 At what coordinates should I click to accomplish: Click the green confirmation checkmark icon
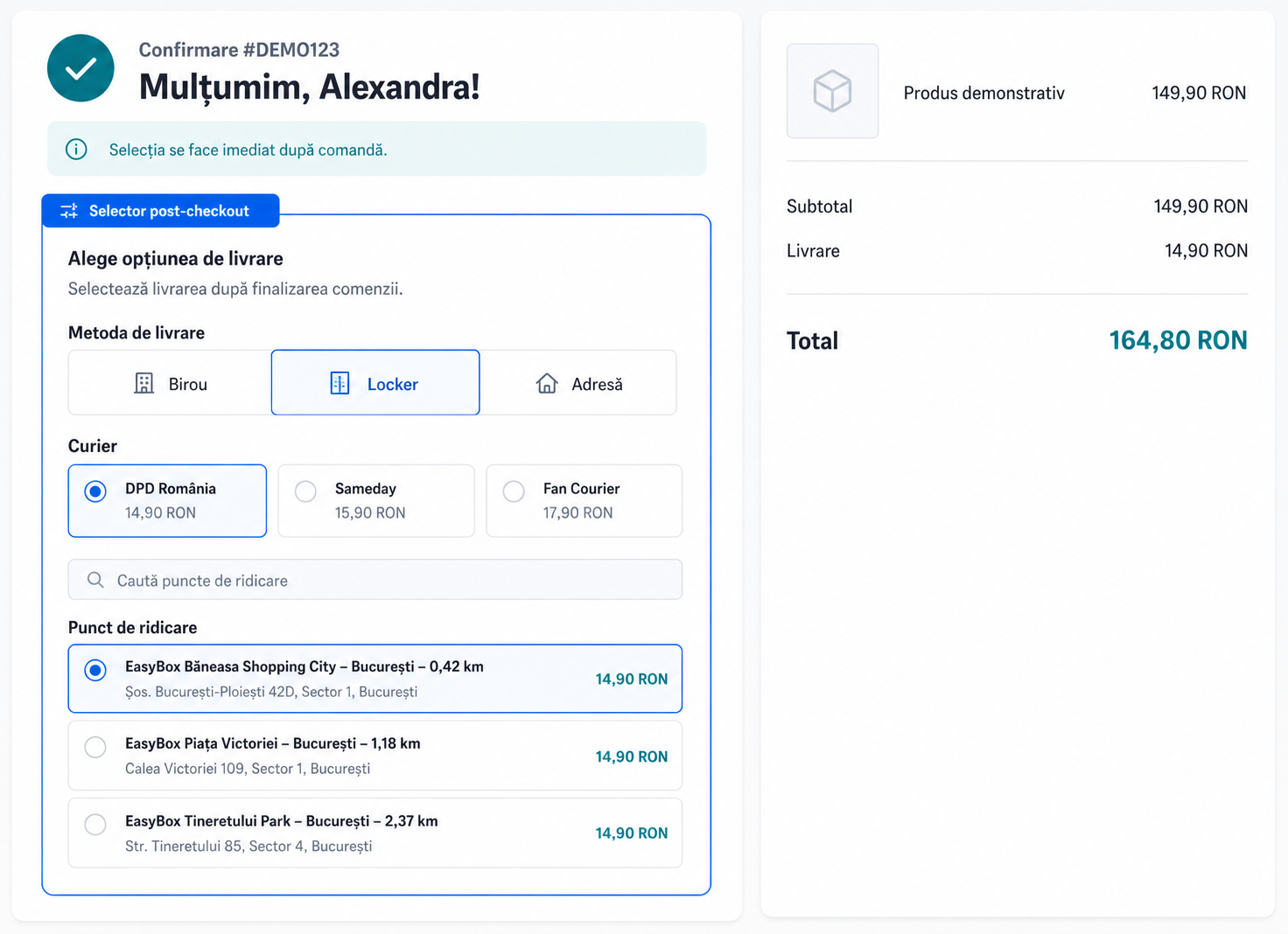(x=80, y=68)
